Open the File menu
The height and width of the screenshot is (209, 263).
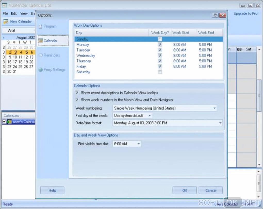tap(5, 13)
